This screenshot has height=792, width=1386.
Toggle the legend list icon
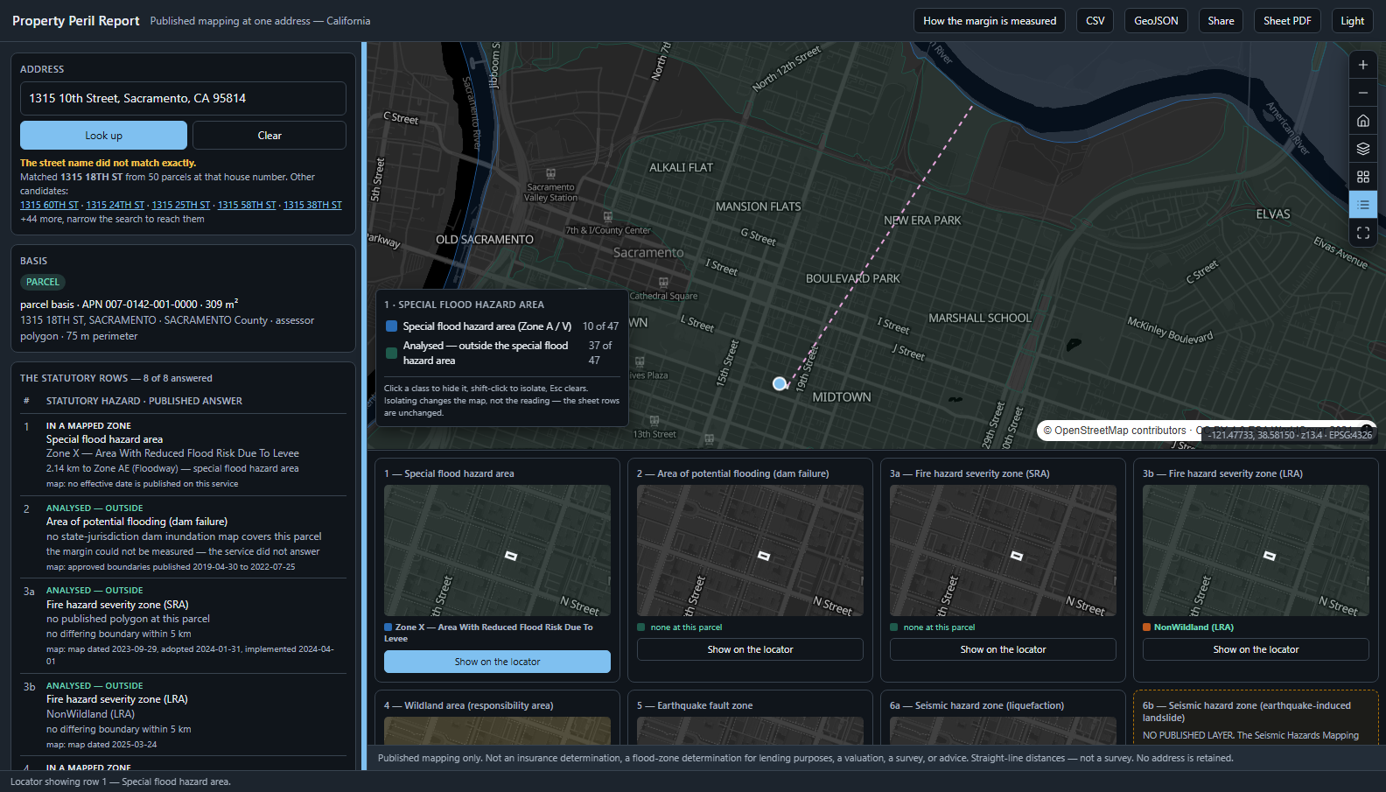pos(1362,205)
